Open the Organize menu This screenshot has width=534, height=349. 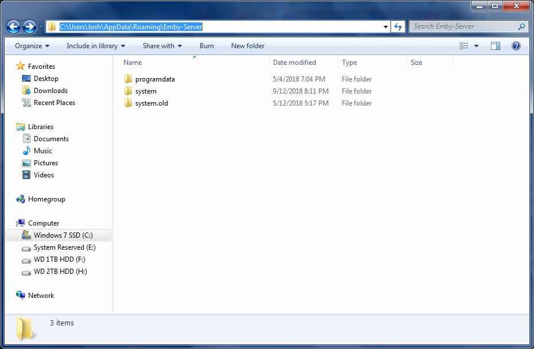32,46
